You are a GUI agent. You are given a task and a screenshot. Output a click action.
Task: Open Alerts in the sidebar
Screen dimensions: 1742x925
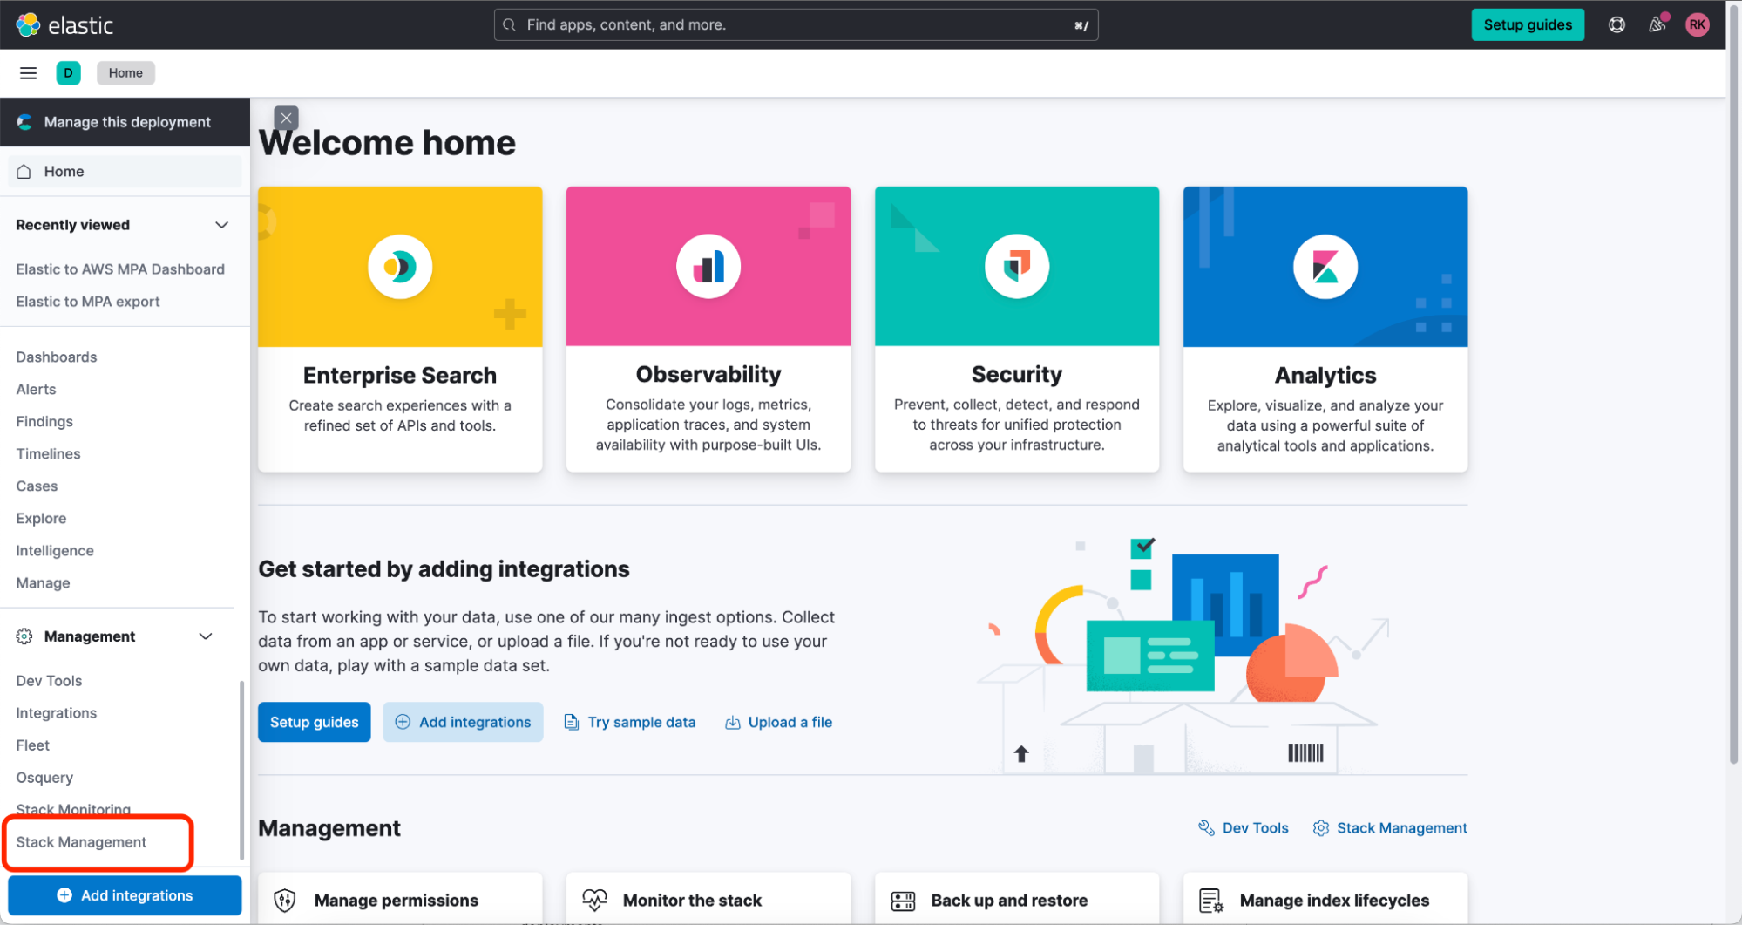point(36,390)
